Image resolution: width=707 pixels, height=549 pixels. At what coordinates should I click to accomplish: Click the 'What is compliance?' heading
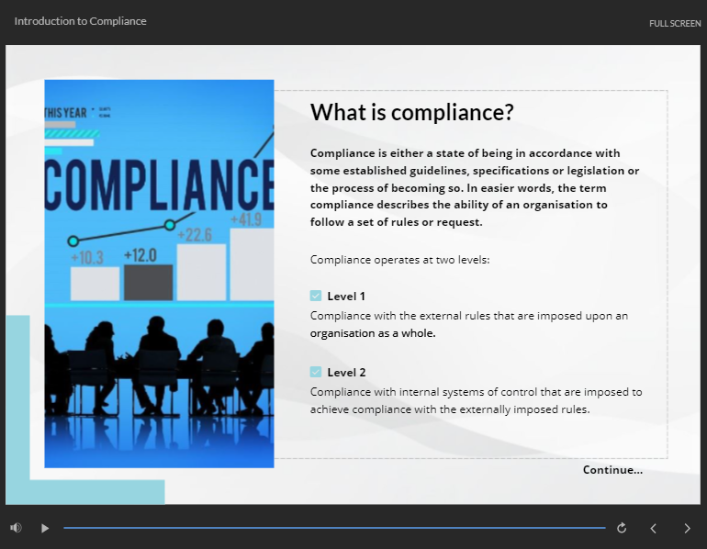411,113
